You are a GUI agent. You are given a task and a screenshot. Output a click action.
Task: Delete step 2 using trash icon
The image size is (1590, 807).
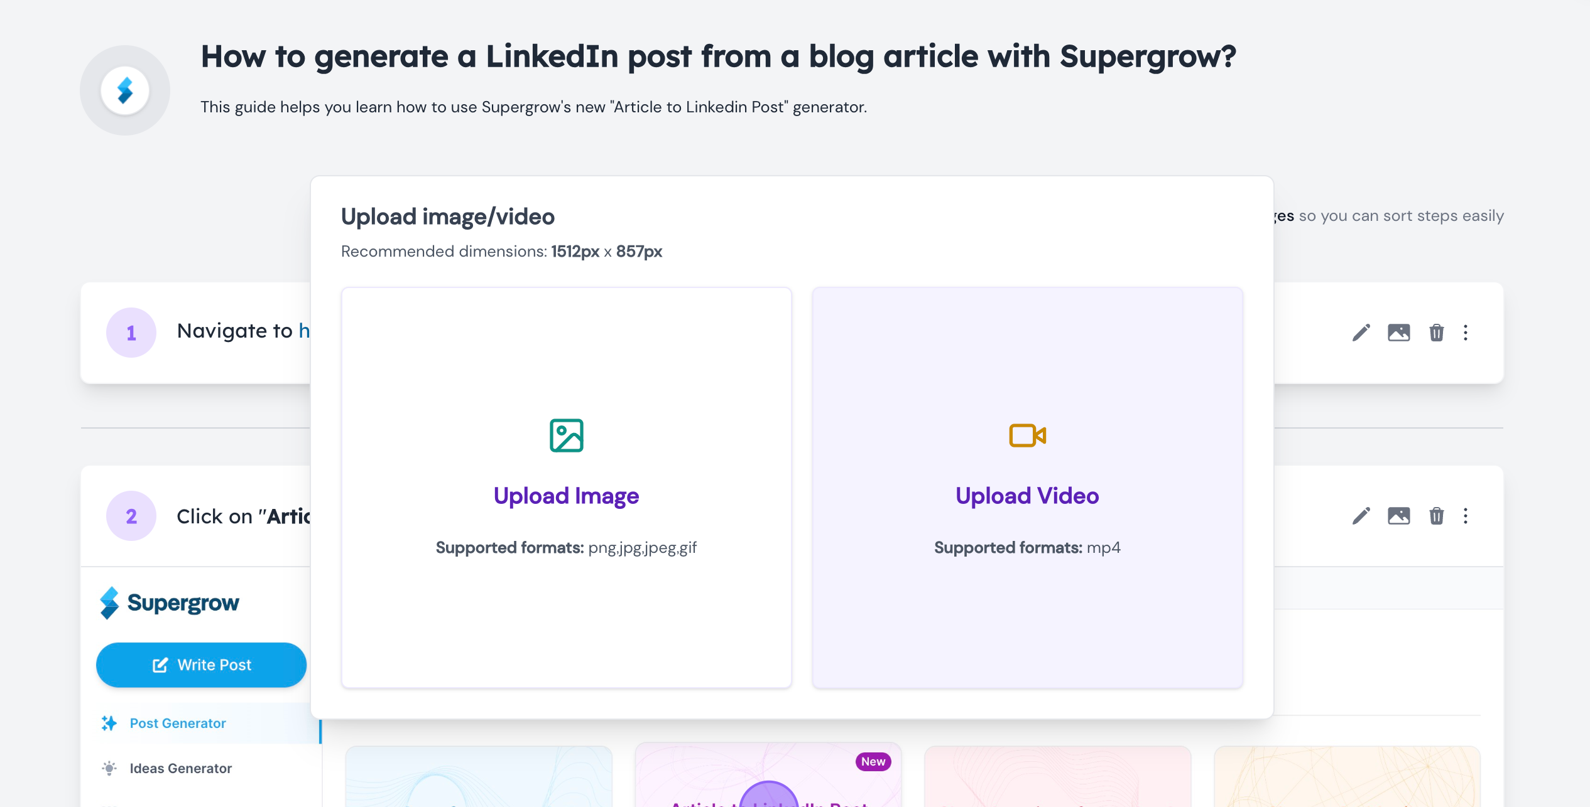coord(1437,516)
